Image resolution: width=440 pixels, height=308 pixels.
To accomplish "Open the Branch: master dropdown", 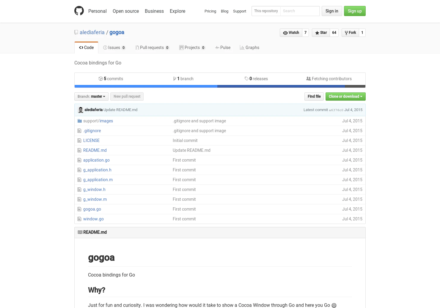I will click(91, 97).
